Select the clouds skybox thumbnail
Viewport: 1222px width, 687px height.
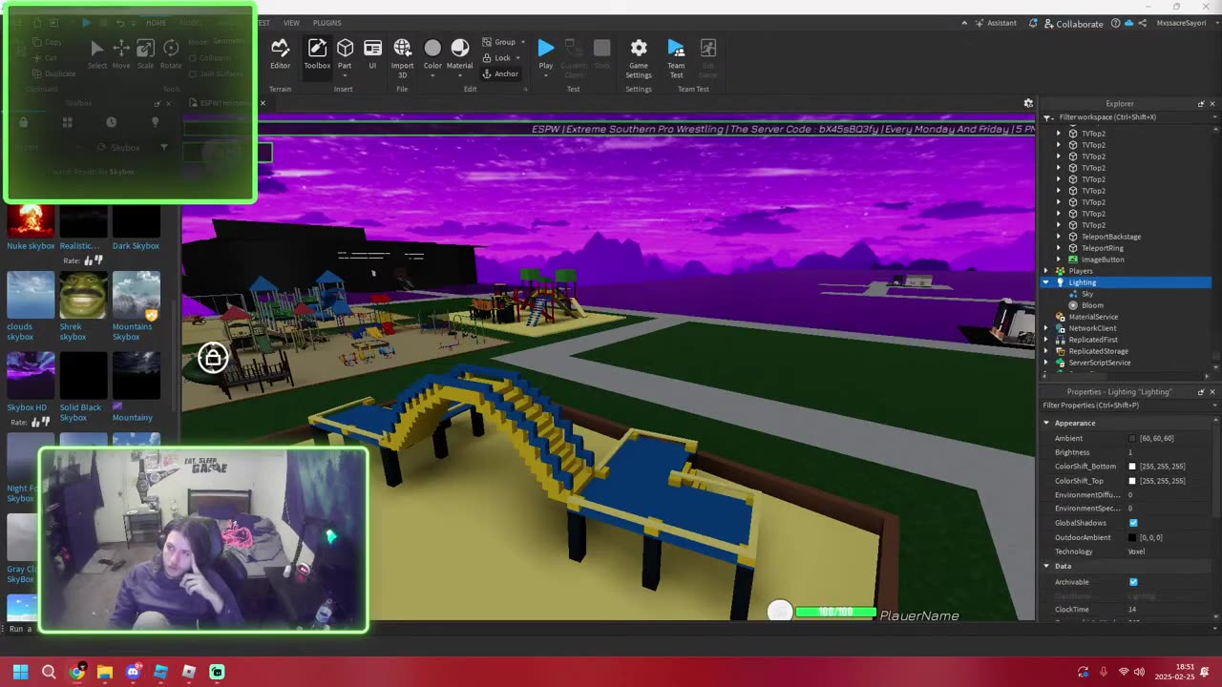pos(31,295)
